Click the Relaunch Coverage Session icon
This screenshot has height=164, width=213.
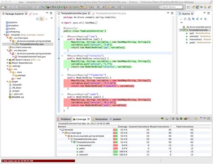coord(162,119)
